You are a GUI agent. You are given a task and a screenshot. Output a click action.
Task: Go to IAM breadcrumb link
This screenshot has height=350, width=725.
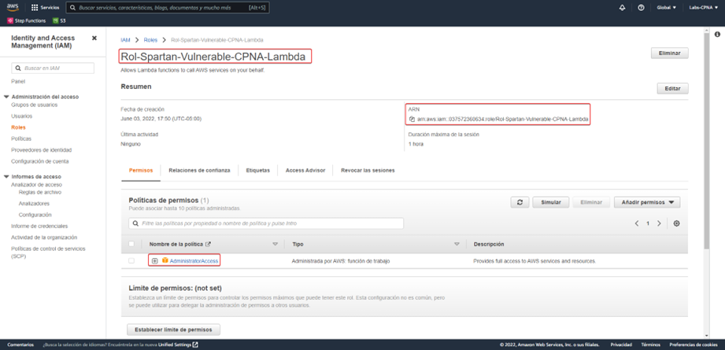(x=125, y=40)
